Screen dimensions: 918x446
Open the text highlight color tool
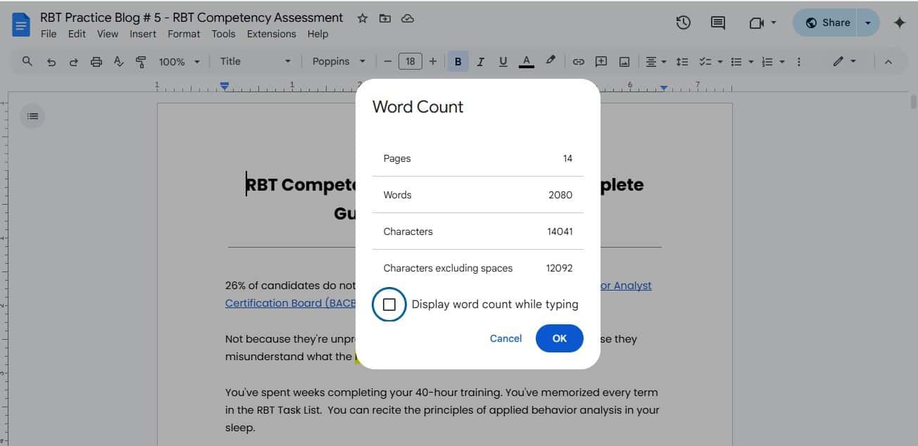coord(551,61)
